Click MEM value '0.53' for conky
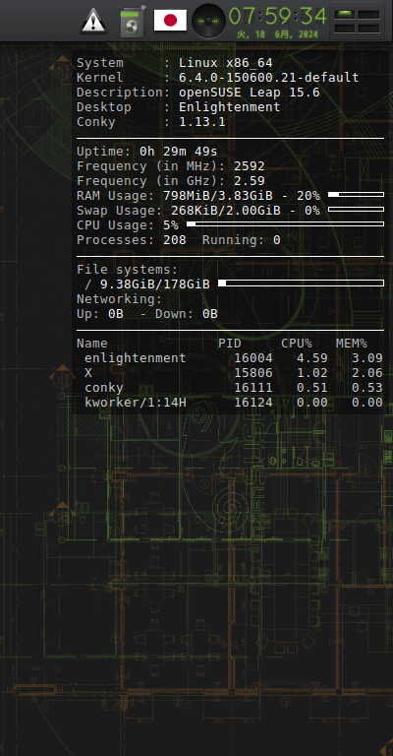Image resolution: width=393 pixels, height=756 pixels. coord(367,388)
